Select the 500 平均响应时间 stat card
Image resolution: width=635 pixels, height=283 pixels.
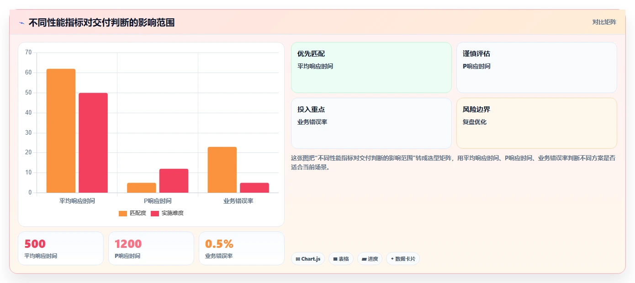coord(61,248)
